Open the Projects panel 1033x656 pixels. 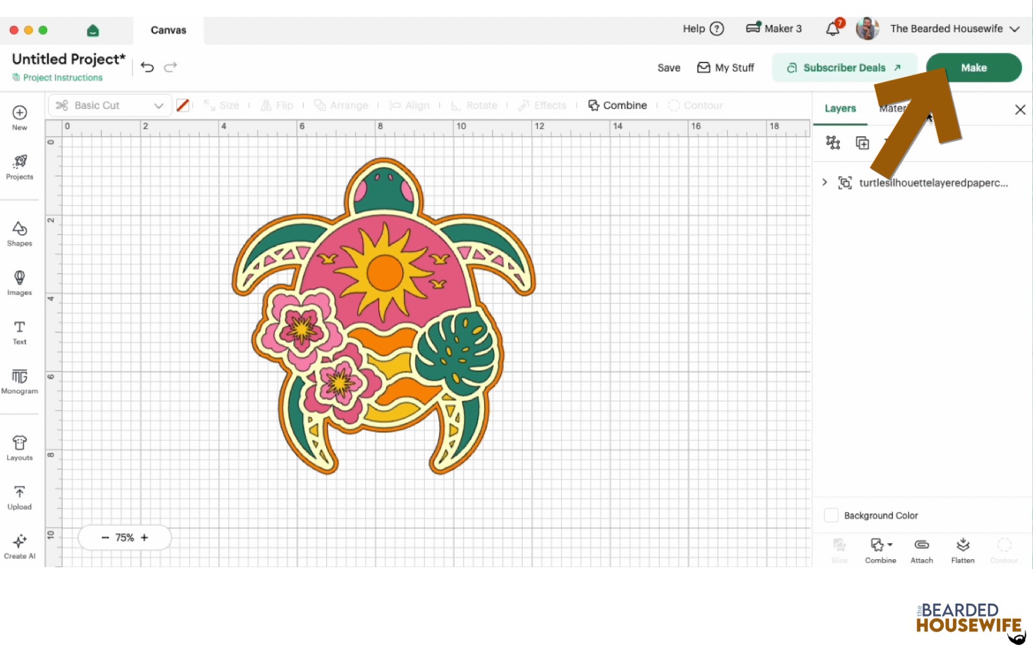coord(20,166)
